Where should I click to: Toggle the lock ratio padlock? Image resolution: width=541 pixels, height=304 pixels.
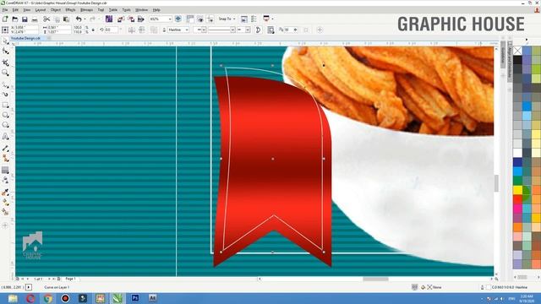93,30
